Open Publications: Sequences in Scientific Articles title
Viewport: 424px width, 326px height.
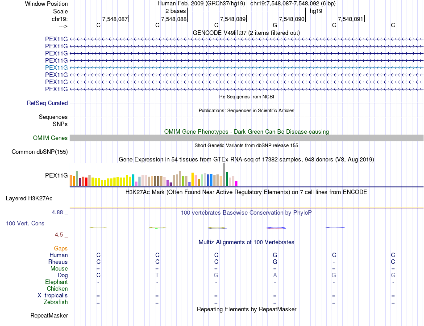tap(246, 110)
